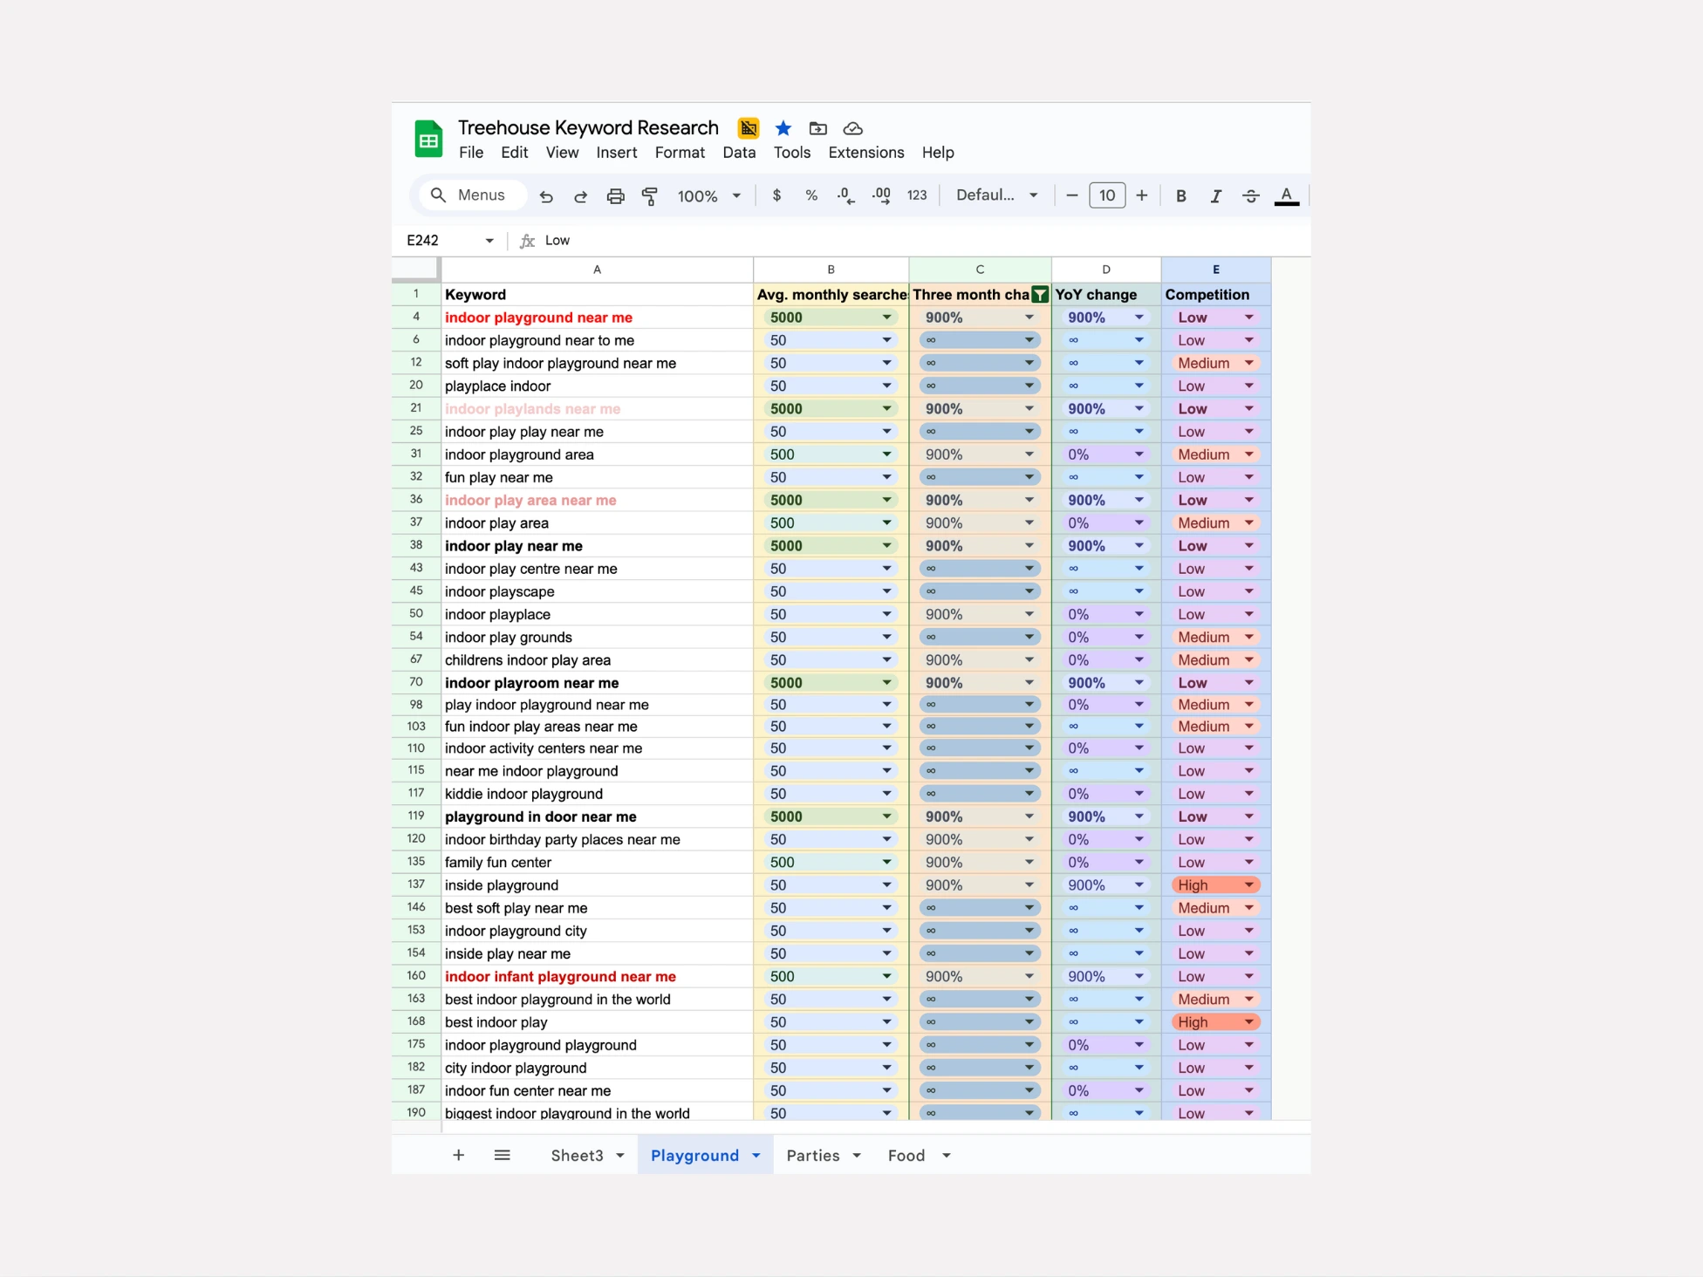
Task: Switch to the Parties sheet tab
Action: pyautogui.click(x=813, y=1155)
